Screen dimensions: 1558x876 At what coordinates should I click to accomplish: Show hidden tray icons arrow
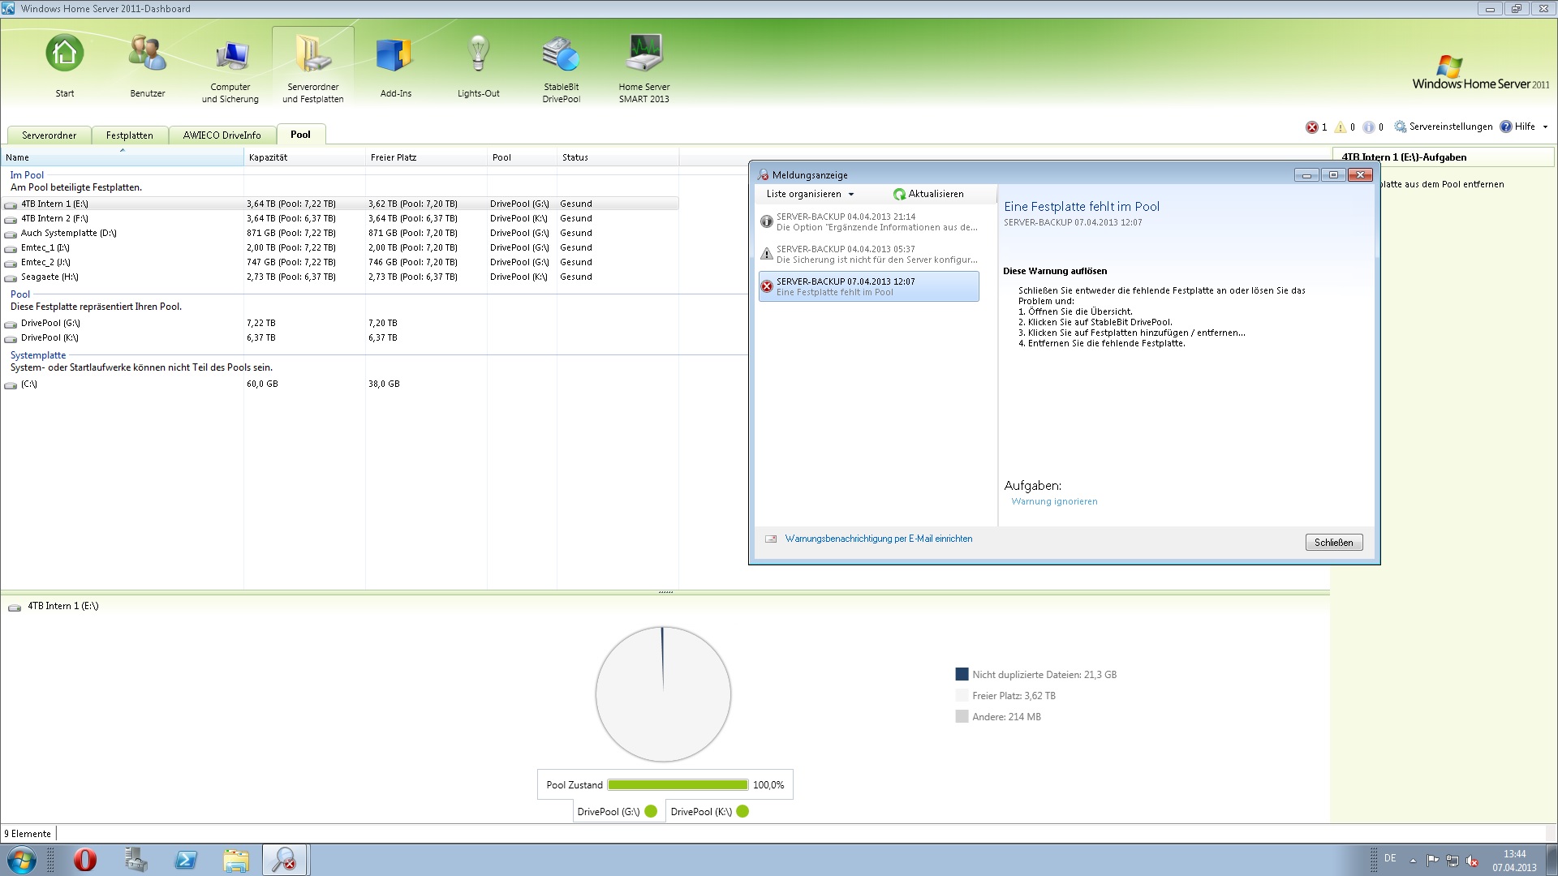pos(1413,861)
